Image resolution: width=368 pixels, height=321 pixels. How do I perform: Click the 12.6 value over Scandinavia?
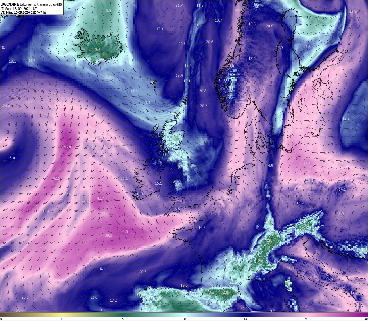[252, 58]
